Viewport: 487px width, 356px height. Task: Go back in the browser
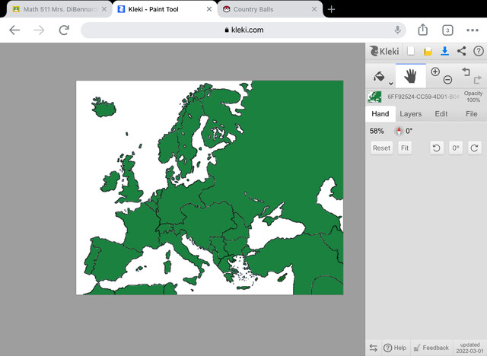(14, 30)
